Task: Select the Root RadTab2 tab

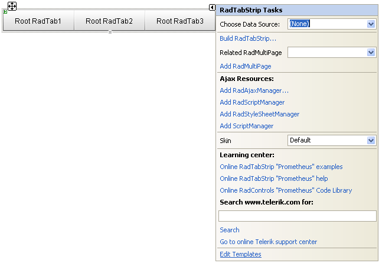Action: [x=109, y=21]
